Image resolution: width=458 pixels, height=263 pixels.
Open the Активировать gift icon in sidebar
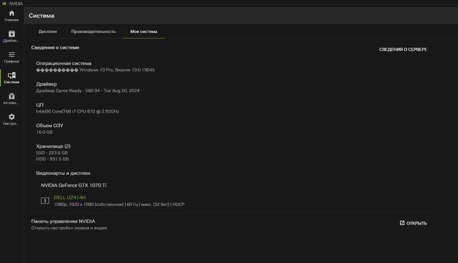11,96
